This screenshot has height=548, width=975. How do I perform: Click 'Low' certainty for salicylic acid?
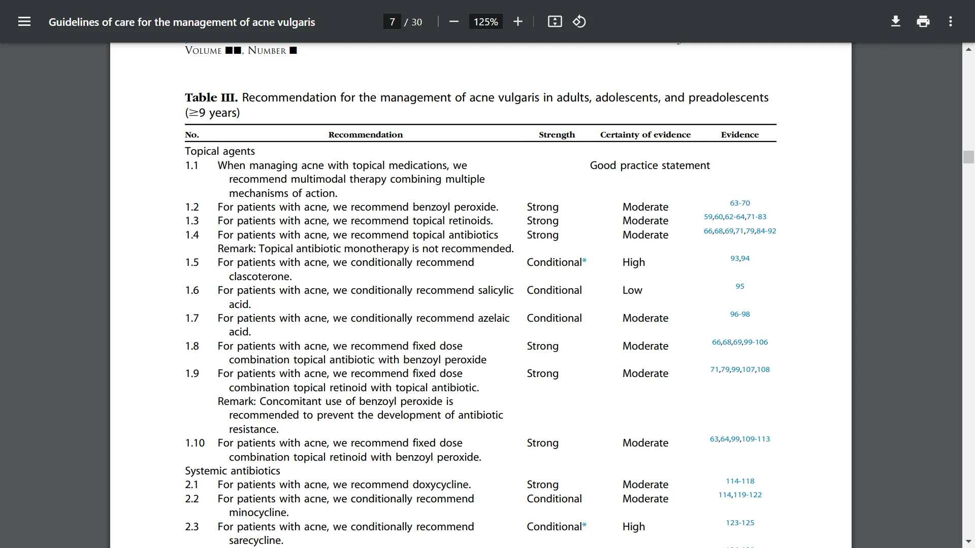tap(632, 290)
